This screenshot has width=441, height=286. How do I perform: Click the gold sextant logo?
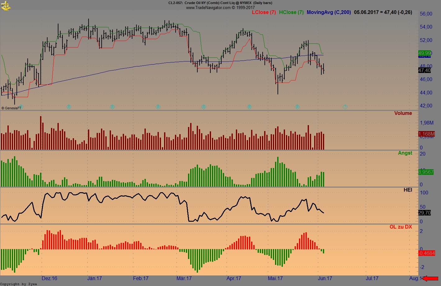pos(6,5)
